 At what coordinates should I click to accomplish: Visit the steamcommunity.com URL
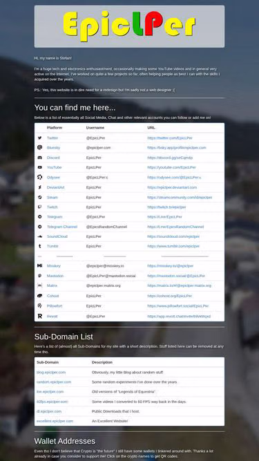[180, 197]
